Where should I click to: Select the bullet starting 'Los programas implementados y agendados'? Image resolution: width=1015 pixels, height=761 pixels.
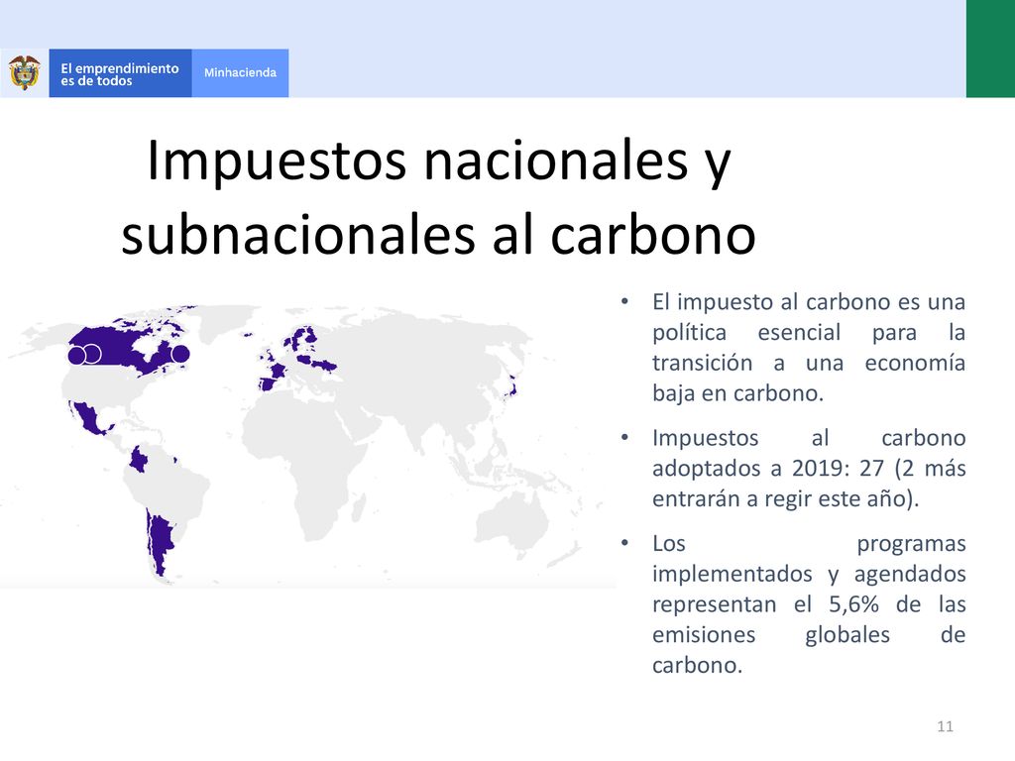point(808,604)
